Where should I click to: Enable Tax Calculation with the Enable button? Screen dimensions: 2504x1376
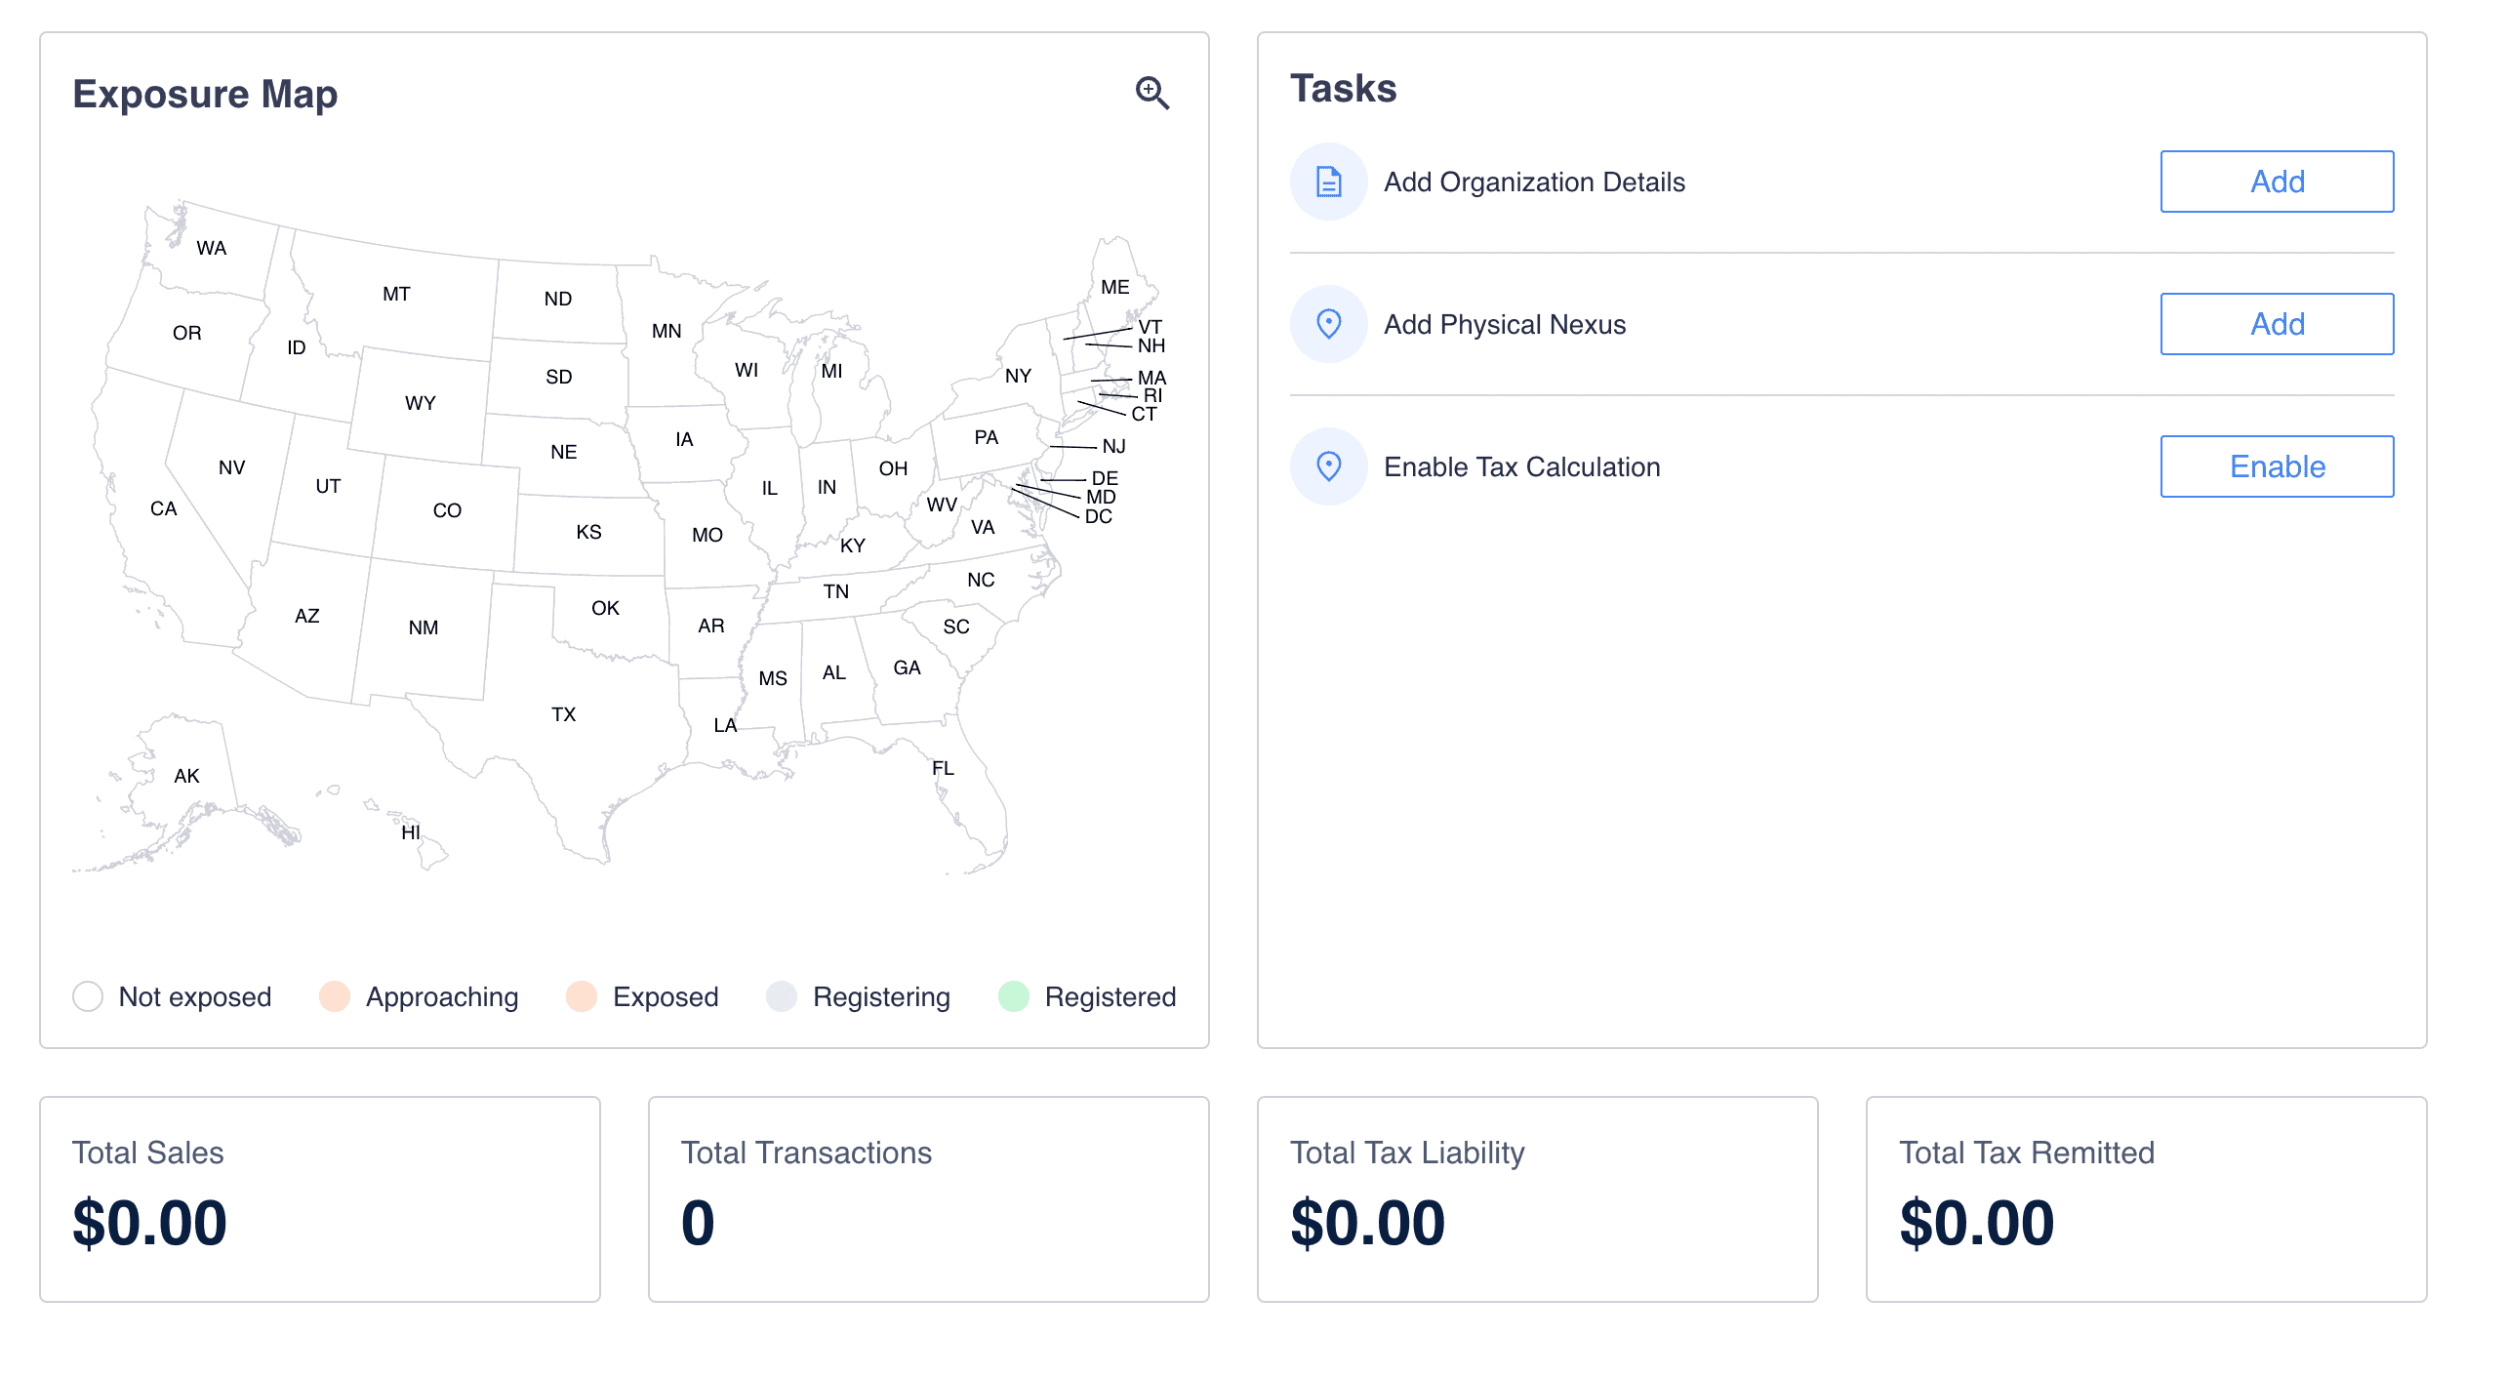click(2277, 466)
